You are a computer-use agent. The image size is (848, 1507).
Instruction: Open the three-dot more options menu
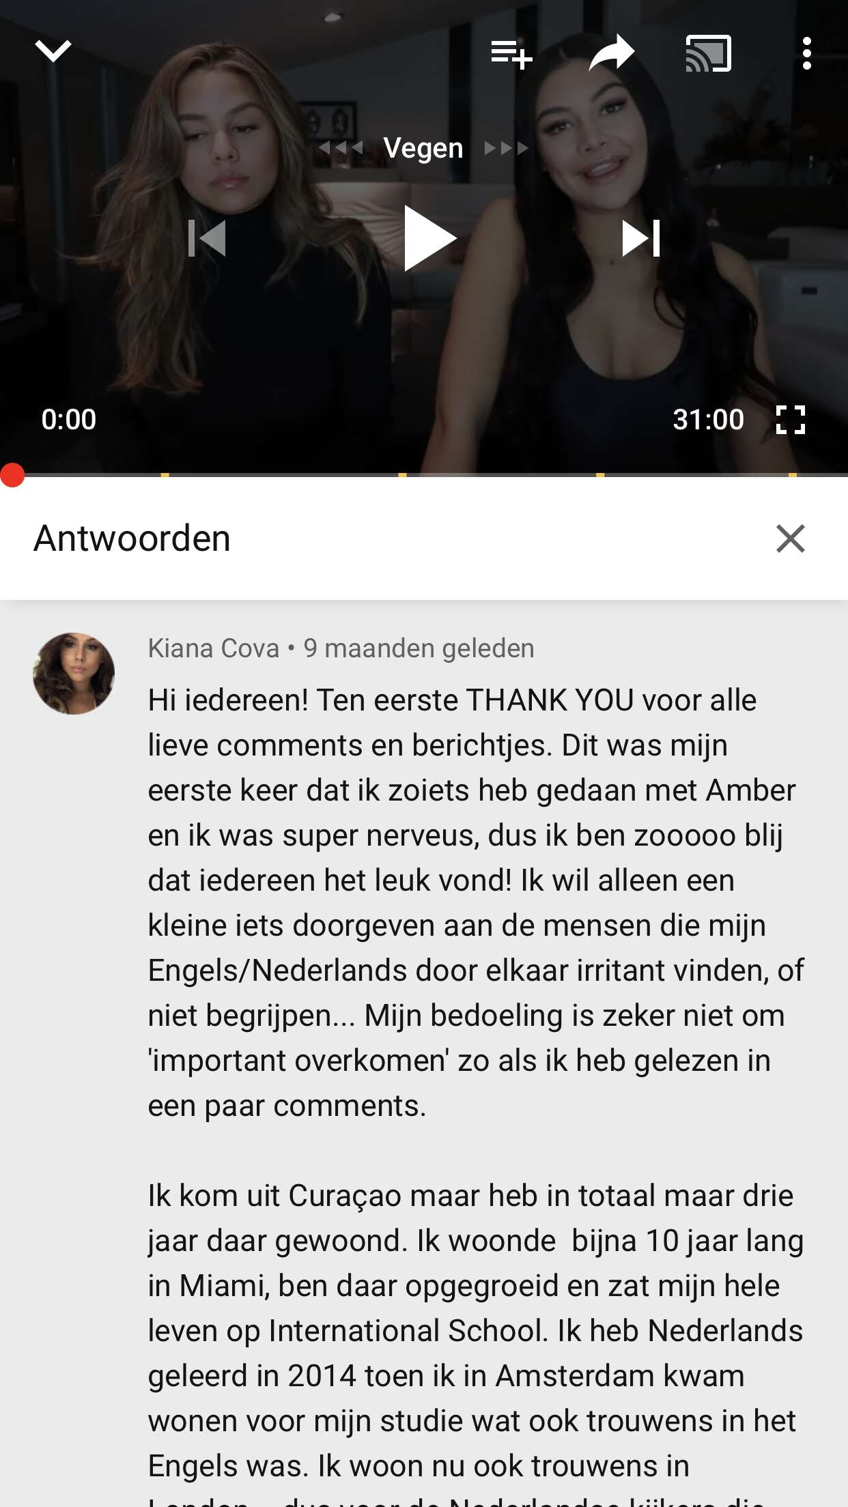pos(807,53)
